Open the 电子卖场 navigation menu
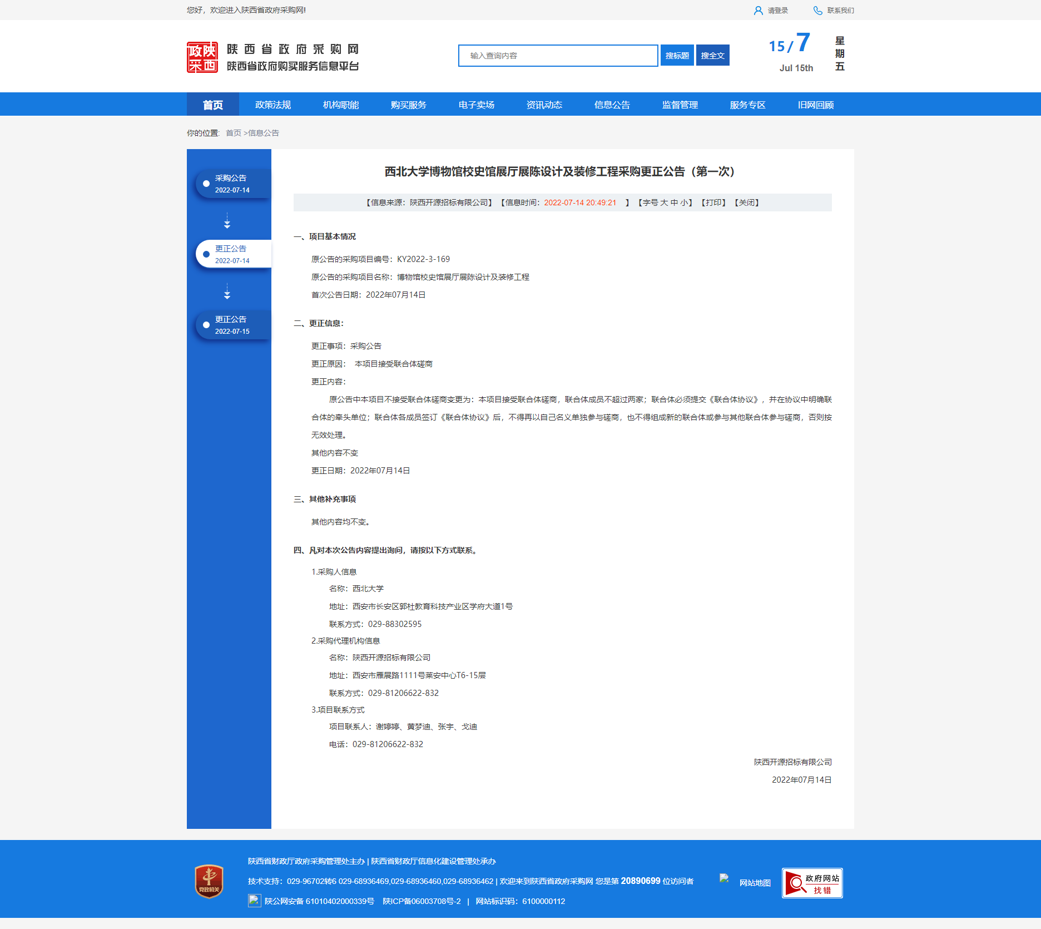Viewport: 1041px width, 929px height. pyautogui.click(x=477, y=105)
